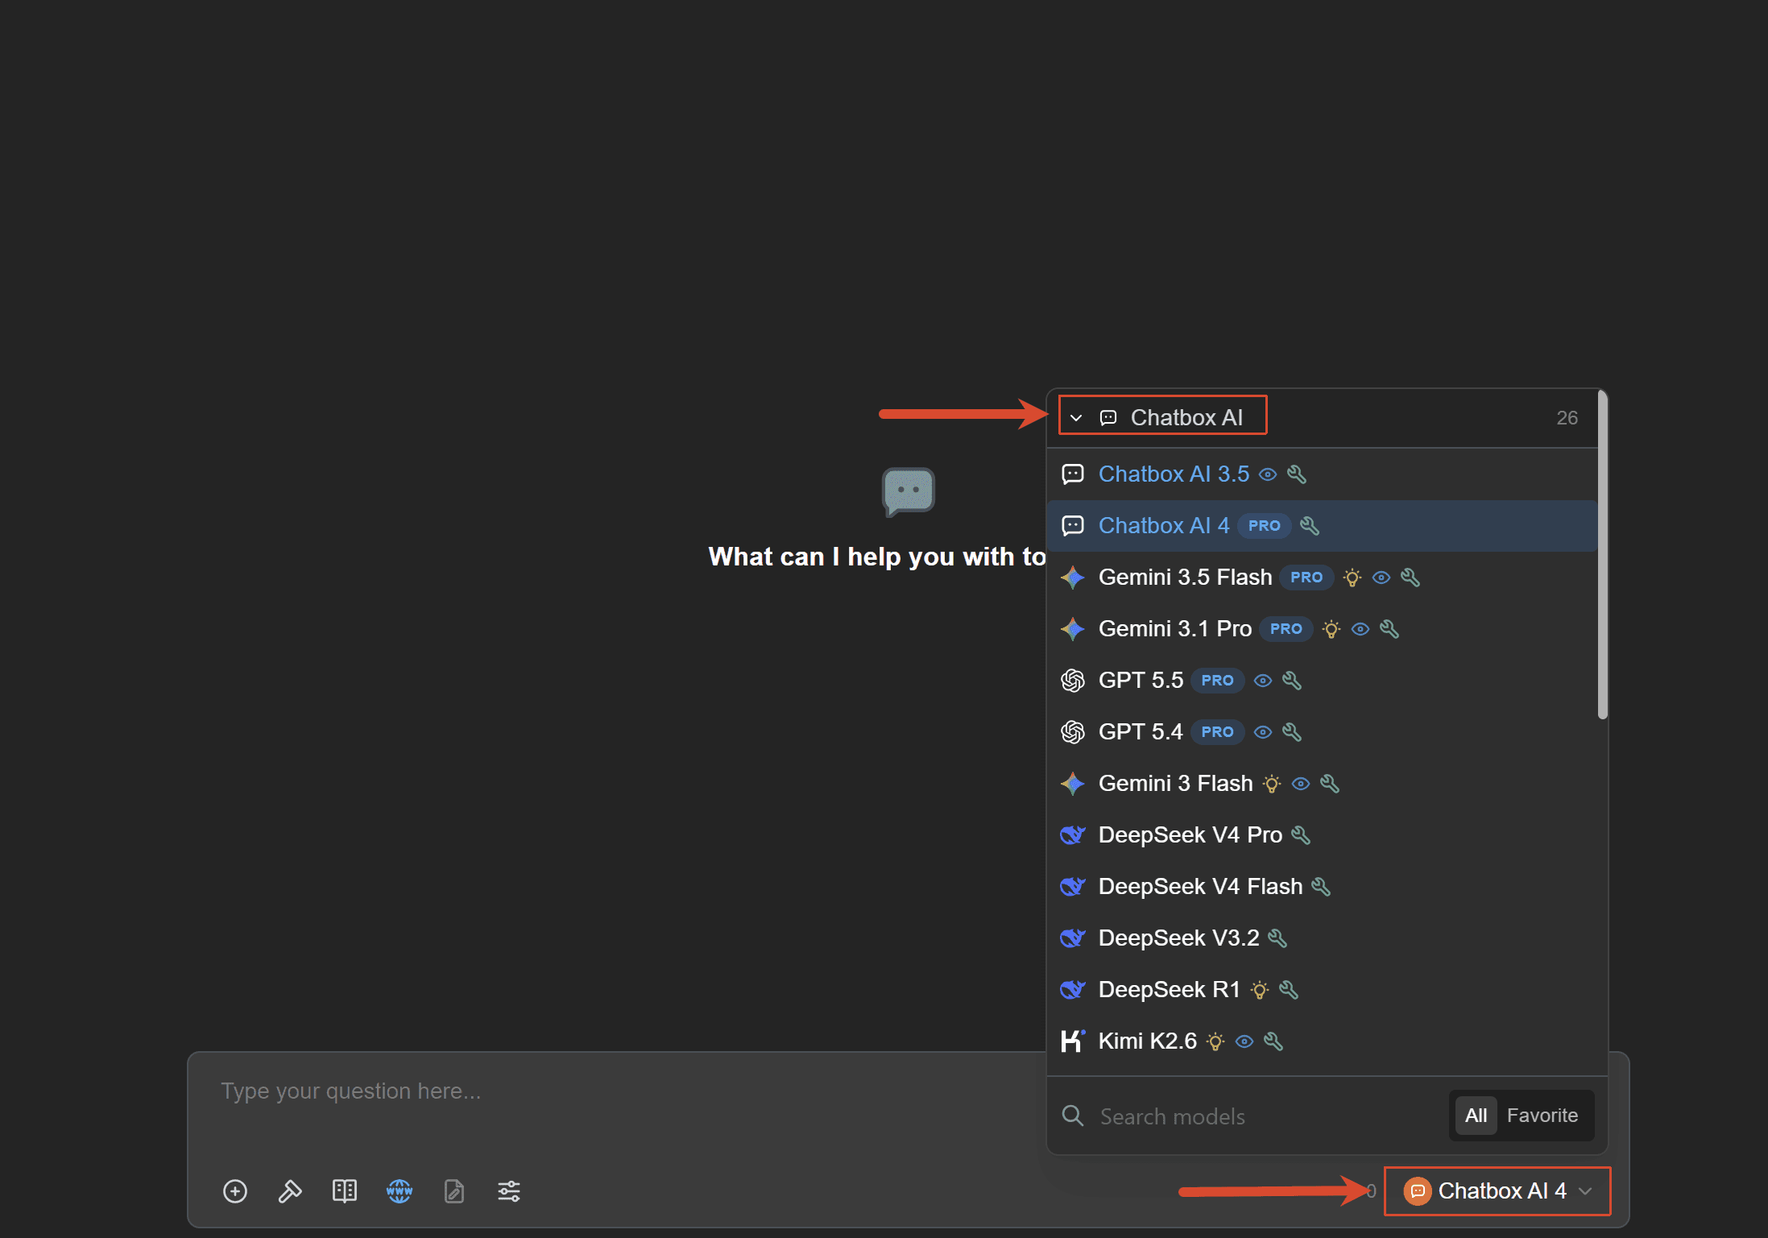
Task: Click the lightbulb icon on Gemini 3.5 Flash
Action: (x=1352, y=578)
